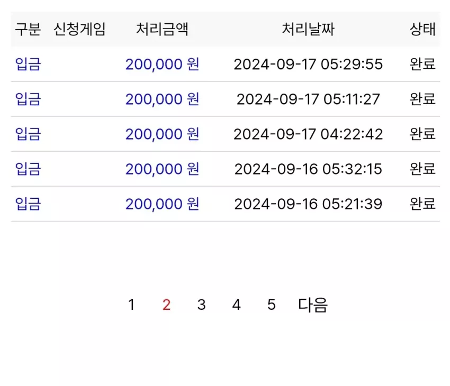Go to pagination page 1
Viewport: 450px width, 386px height.
coord(131,305)
